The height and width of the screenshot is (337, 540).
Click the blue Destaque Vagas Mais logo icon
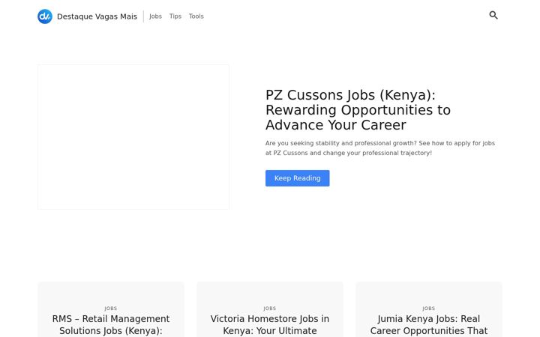coord(45,16)
